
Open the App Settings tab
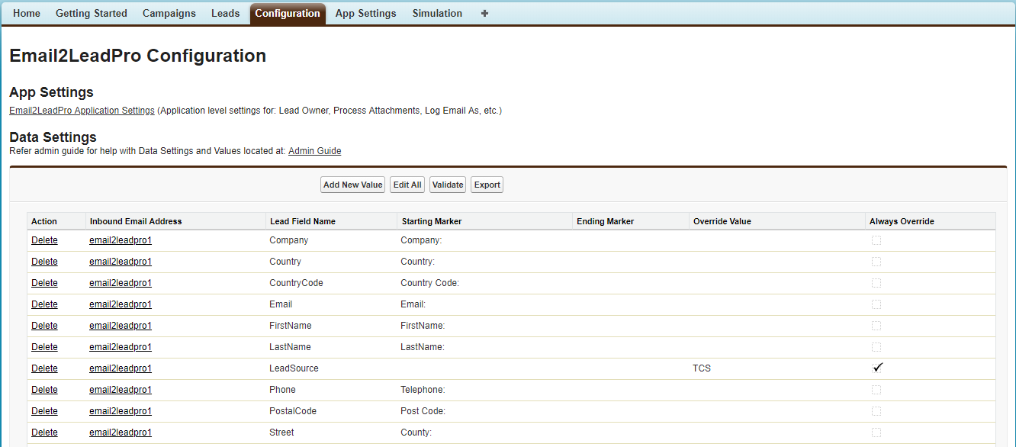(x=365, y=13)
